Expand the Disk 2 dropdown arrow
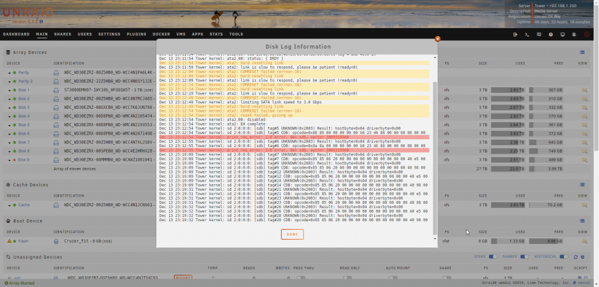 coord(10,99)
